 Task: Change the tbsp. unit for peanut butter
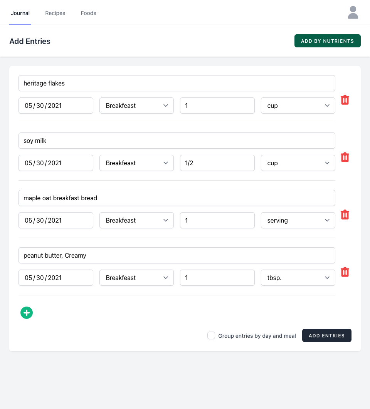coord(298,278)
